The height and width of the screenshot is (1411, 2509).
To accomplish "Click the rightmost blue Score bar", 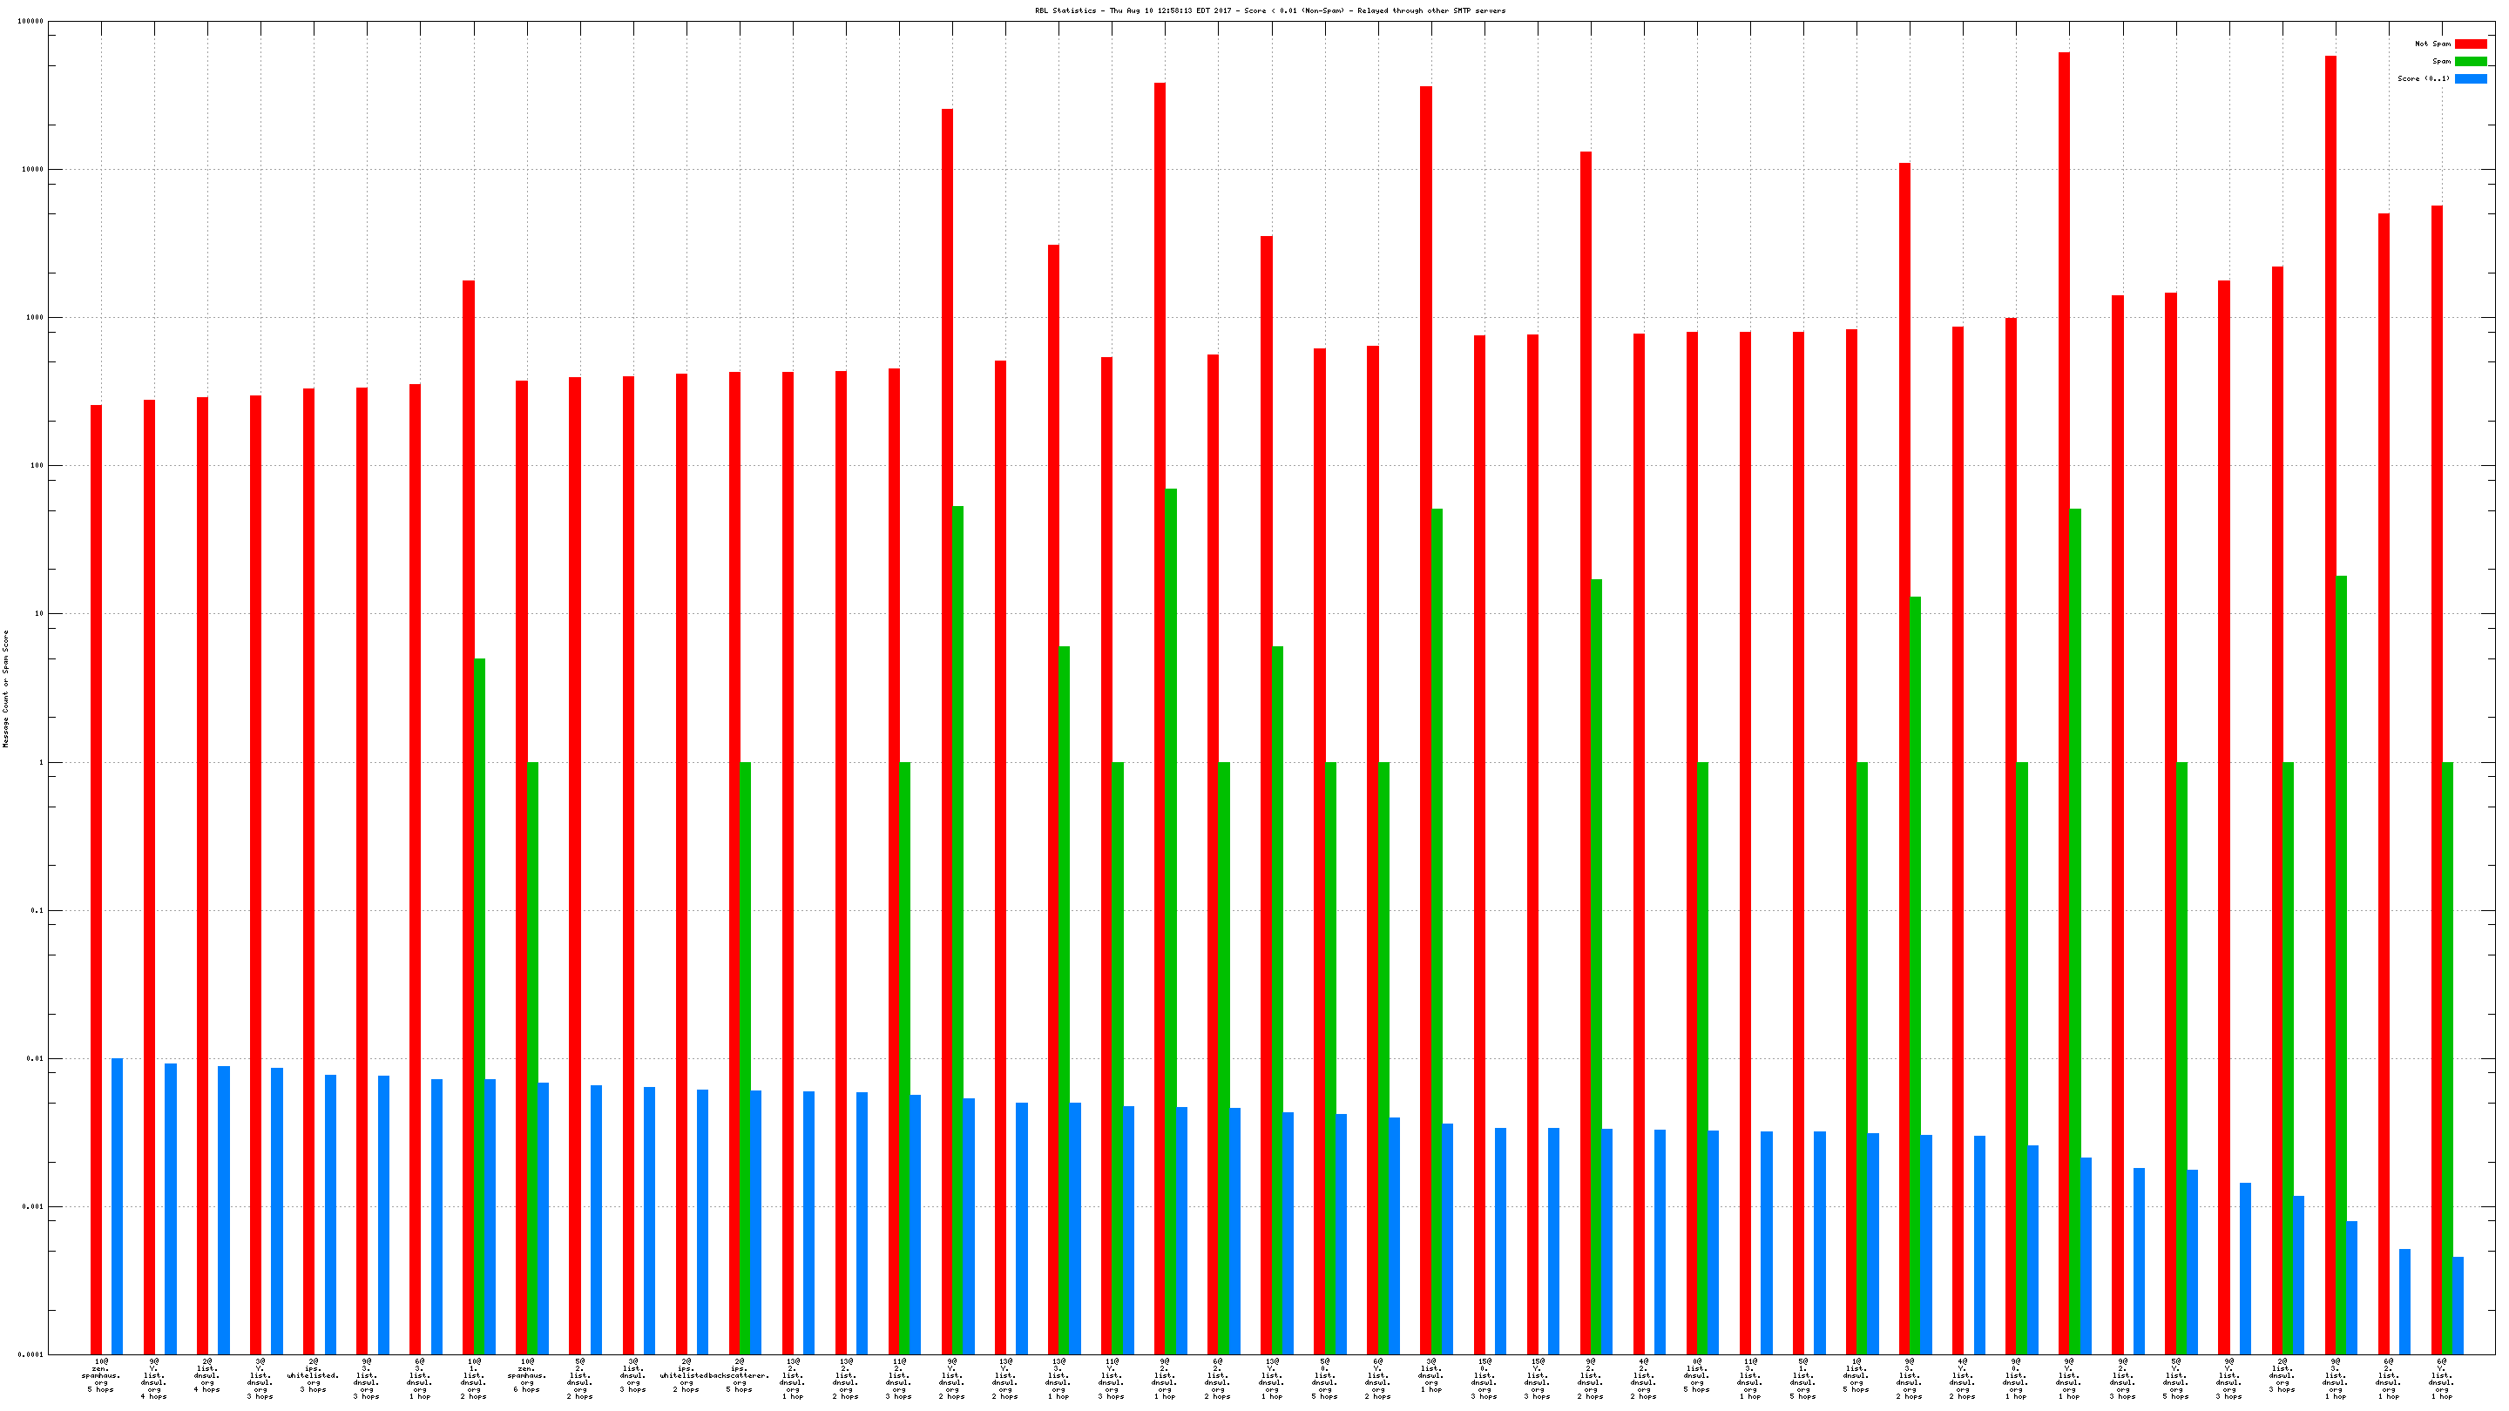I will pos(2458,1305).
